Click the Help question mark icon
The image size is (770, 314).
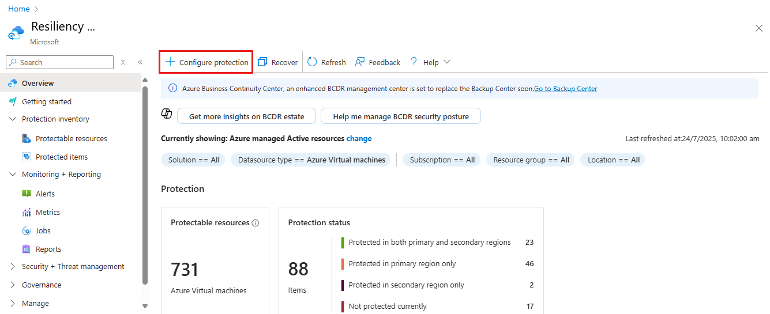(x=414, y=62)
